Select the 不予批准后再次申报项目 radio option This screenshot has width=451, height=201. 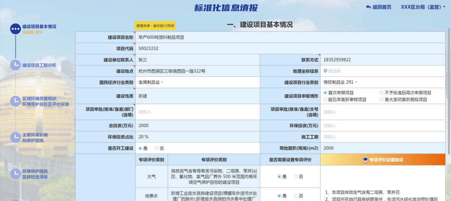coord(382,93)
